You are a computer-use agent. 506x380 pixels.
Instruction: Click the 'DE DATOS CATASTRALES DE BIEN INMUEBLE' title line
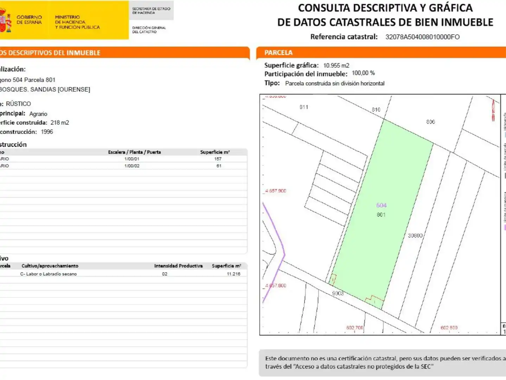click(x=385, y=22)
